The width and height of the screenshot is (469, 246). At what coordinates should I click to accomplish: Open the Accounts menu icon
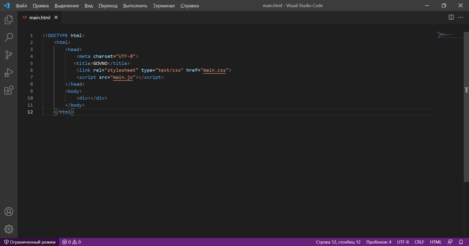click(x=9, y=212)
